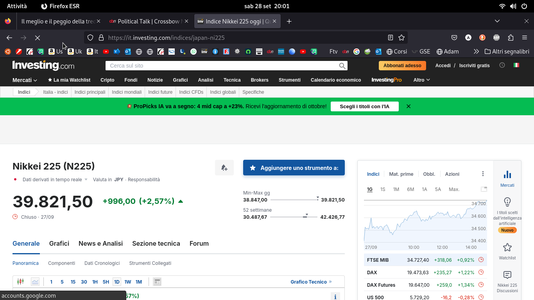Open Grafico Tecnico link

(311, 282)
